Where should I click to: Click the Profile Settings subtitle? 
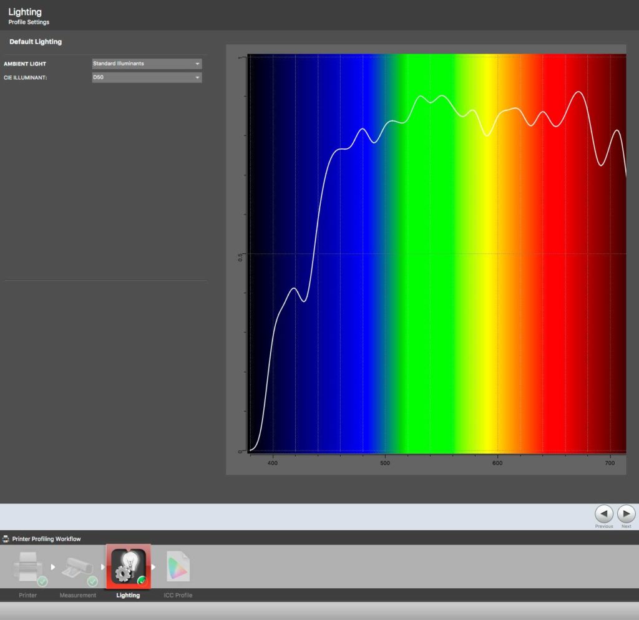[x=29, y=22]
